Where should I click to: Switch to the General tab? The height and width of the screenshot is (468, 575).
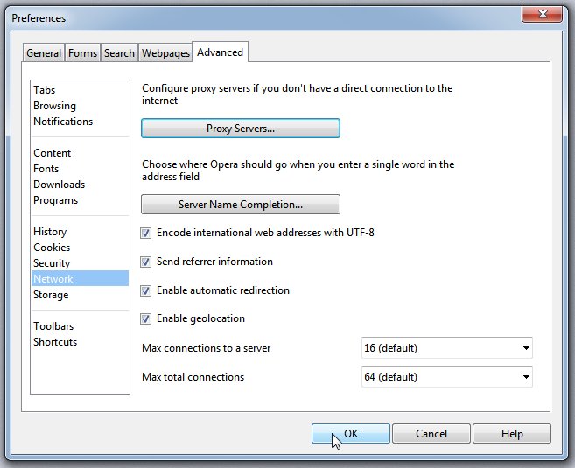tap(44, 53)
